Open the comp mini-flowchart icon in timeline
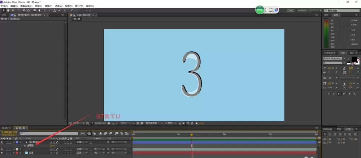This screenshot has width=361, height=158. coord(82,133)
